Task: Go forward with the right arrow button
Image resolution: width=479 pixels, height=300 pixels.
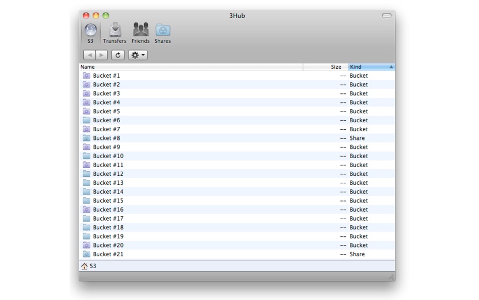Action: 101,55
